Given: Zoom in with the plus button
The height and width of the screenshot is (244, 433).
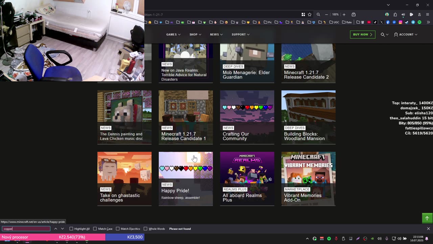Looking at the screenshot, I should pyautogui.click(x=344, y=15).
